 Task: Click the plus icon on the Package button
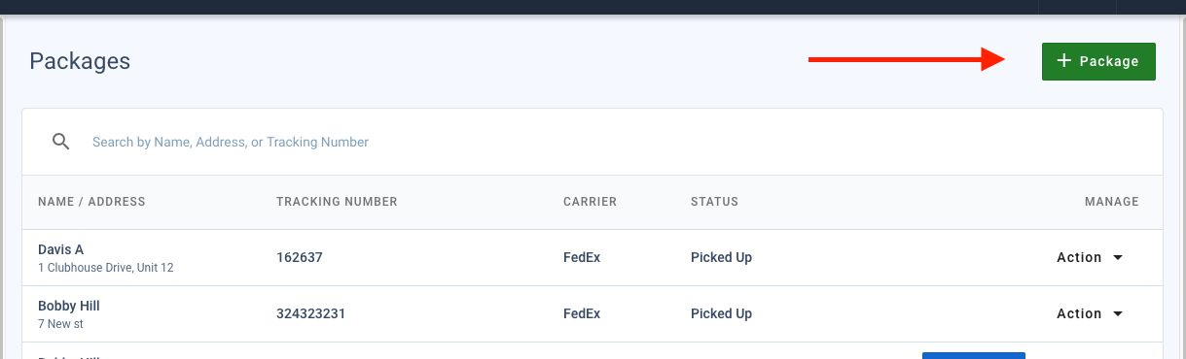(1064, 61)
